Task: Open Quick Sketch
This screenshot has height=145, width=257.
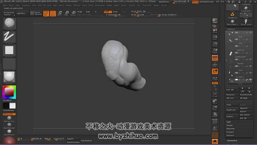Action: pyautogui.click(x=36, y=13)
